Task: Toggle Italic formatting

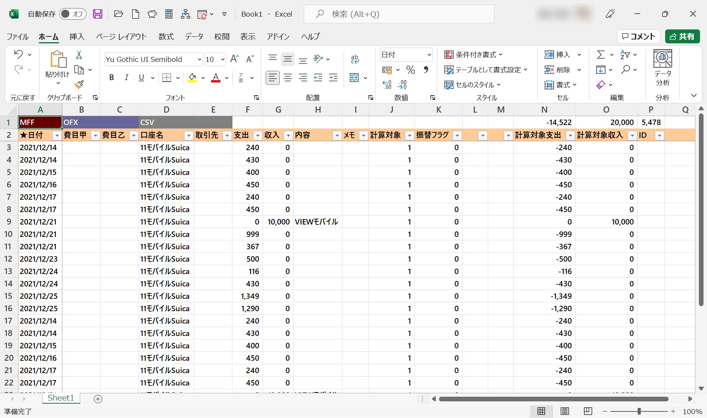Action: coord(126,78)
